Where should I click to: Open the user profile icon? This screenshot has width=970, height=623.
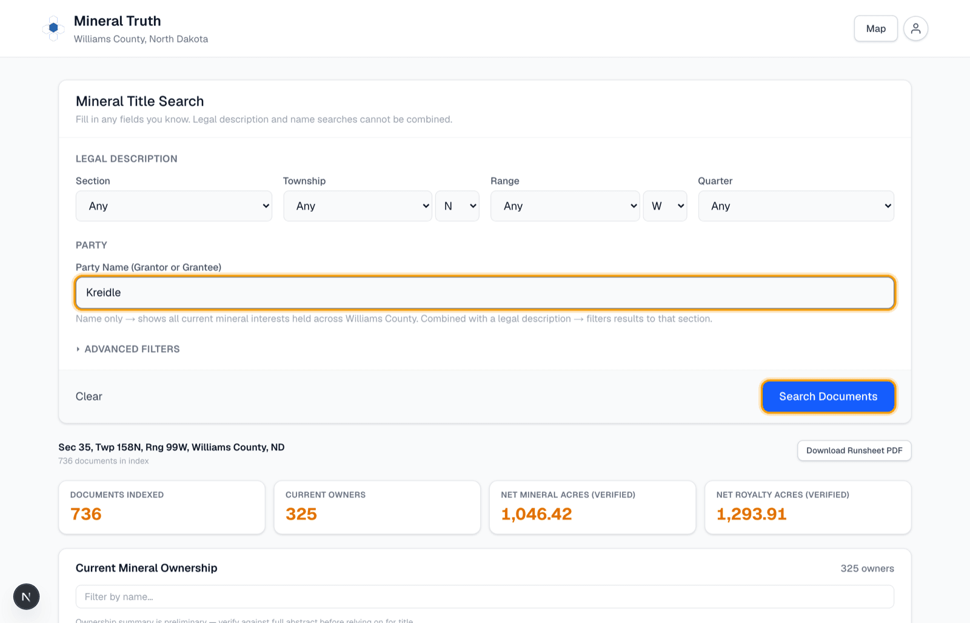[915, 28]
